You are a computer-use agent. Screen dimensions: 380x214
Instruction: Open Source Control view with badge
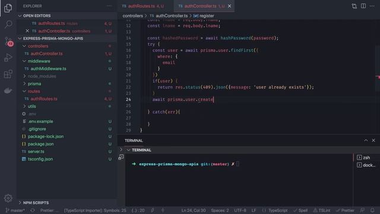point(8,42)
